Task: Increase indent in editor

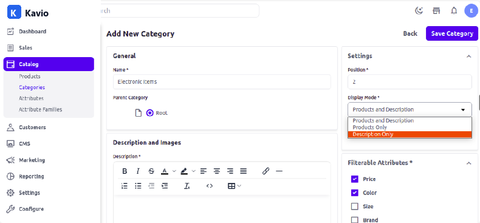Action: tap(165, 185)
